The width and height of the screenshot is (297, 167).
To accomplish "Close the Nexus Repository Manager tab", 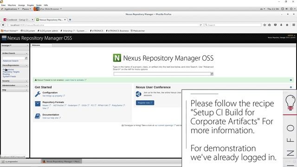I will [65, 19].
